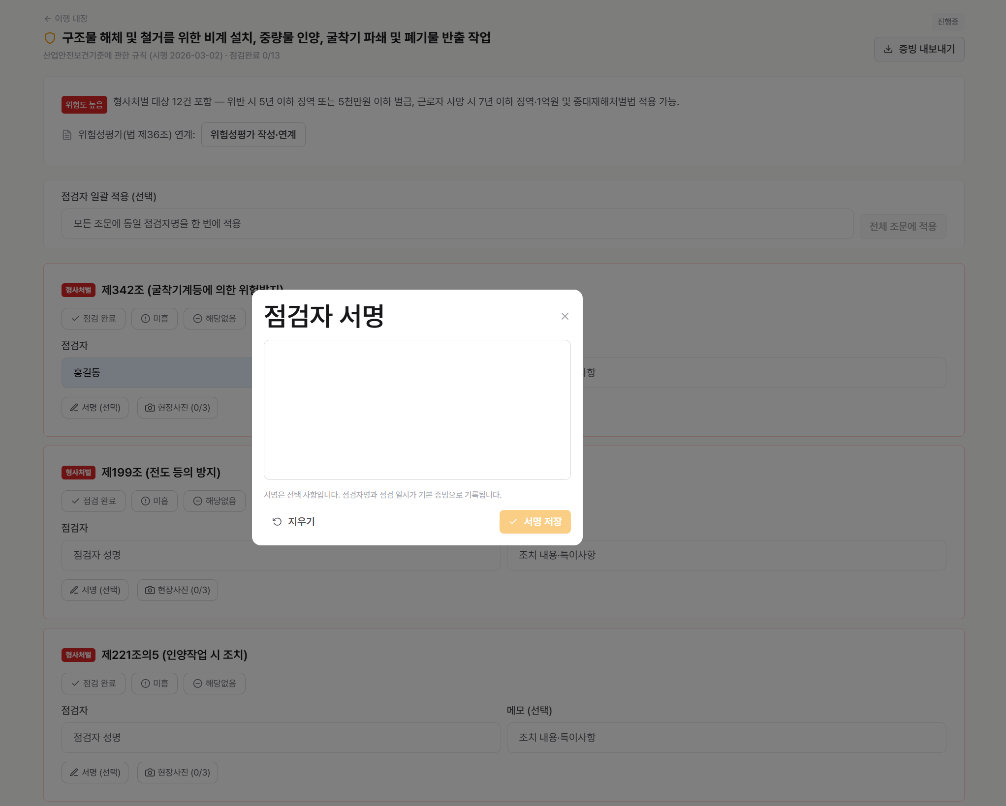Click 형사처벌 badge on 제221조의5
The image size is (1006, 806).
point(78,655)
